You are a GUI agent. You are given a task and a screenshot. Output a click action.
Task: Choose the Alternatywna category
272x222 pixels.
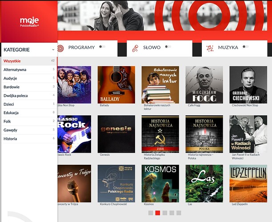[15, 70]
